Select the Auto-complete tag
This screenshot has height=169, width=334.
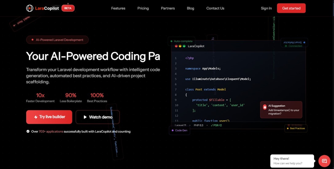181,41
